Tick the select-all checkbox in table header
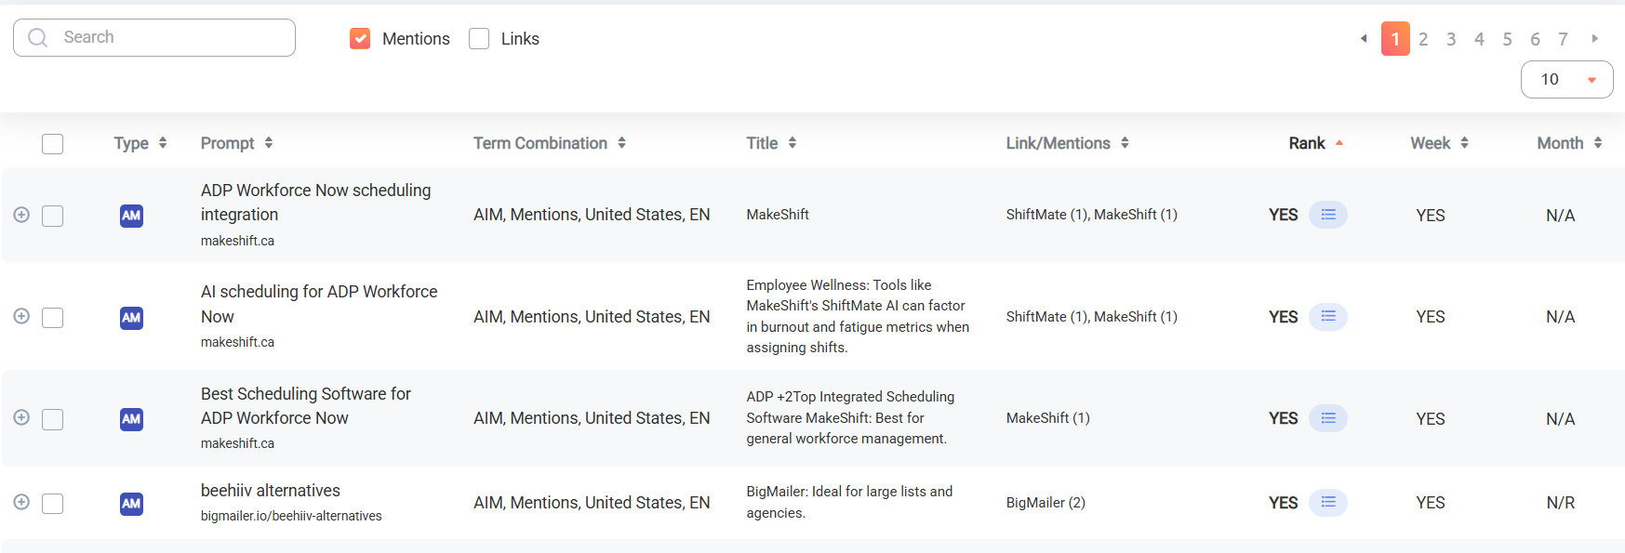 coord(53,144)
